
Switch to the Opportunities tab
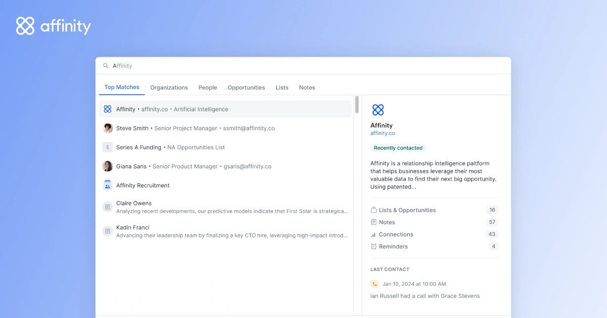click(246, 88)
